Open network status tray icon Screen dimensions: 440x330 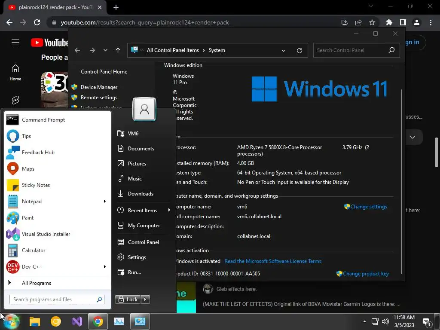375,321
